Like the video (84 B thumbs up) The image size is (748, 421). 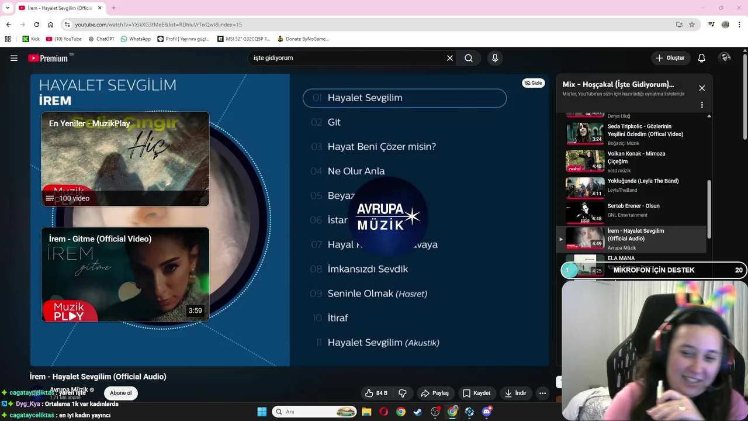pos(376,393)
